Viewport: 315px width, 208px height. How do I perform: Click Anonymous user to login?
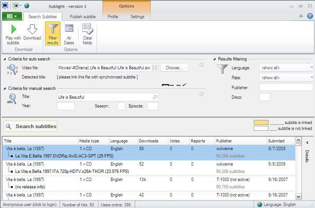pos(30,205)
